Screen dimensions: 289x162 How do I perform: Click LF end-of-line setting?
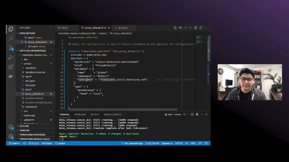pyautogui.click(x=186, y=143)
